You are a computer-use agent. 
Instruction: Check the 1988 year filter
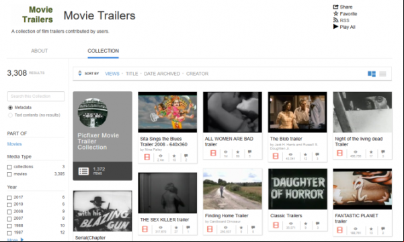[x=9, y=226]
